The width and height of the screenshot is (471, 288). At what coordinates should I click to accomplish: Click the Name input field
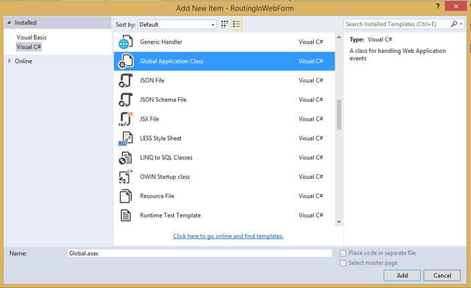pos(200,253)
